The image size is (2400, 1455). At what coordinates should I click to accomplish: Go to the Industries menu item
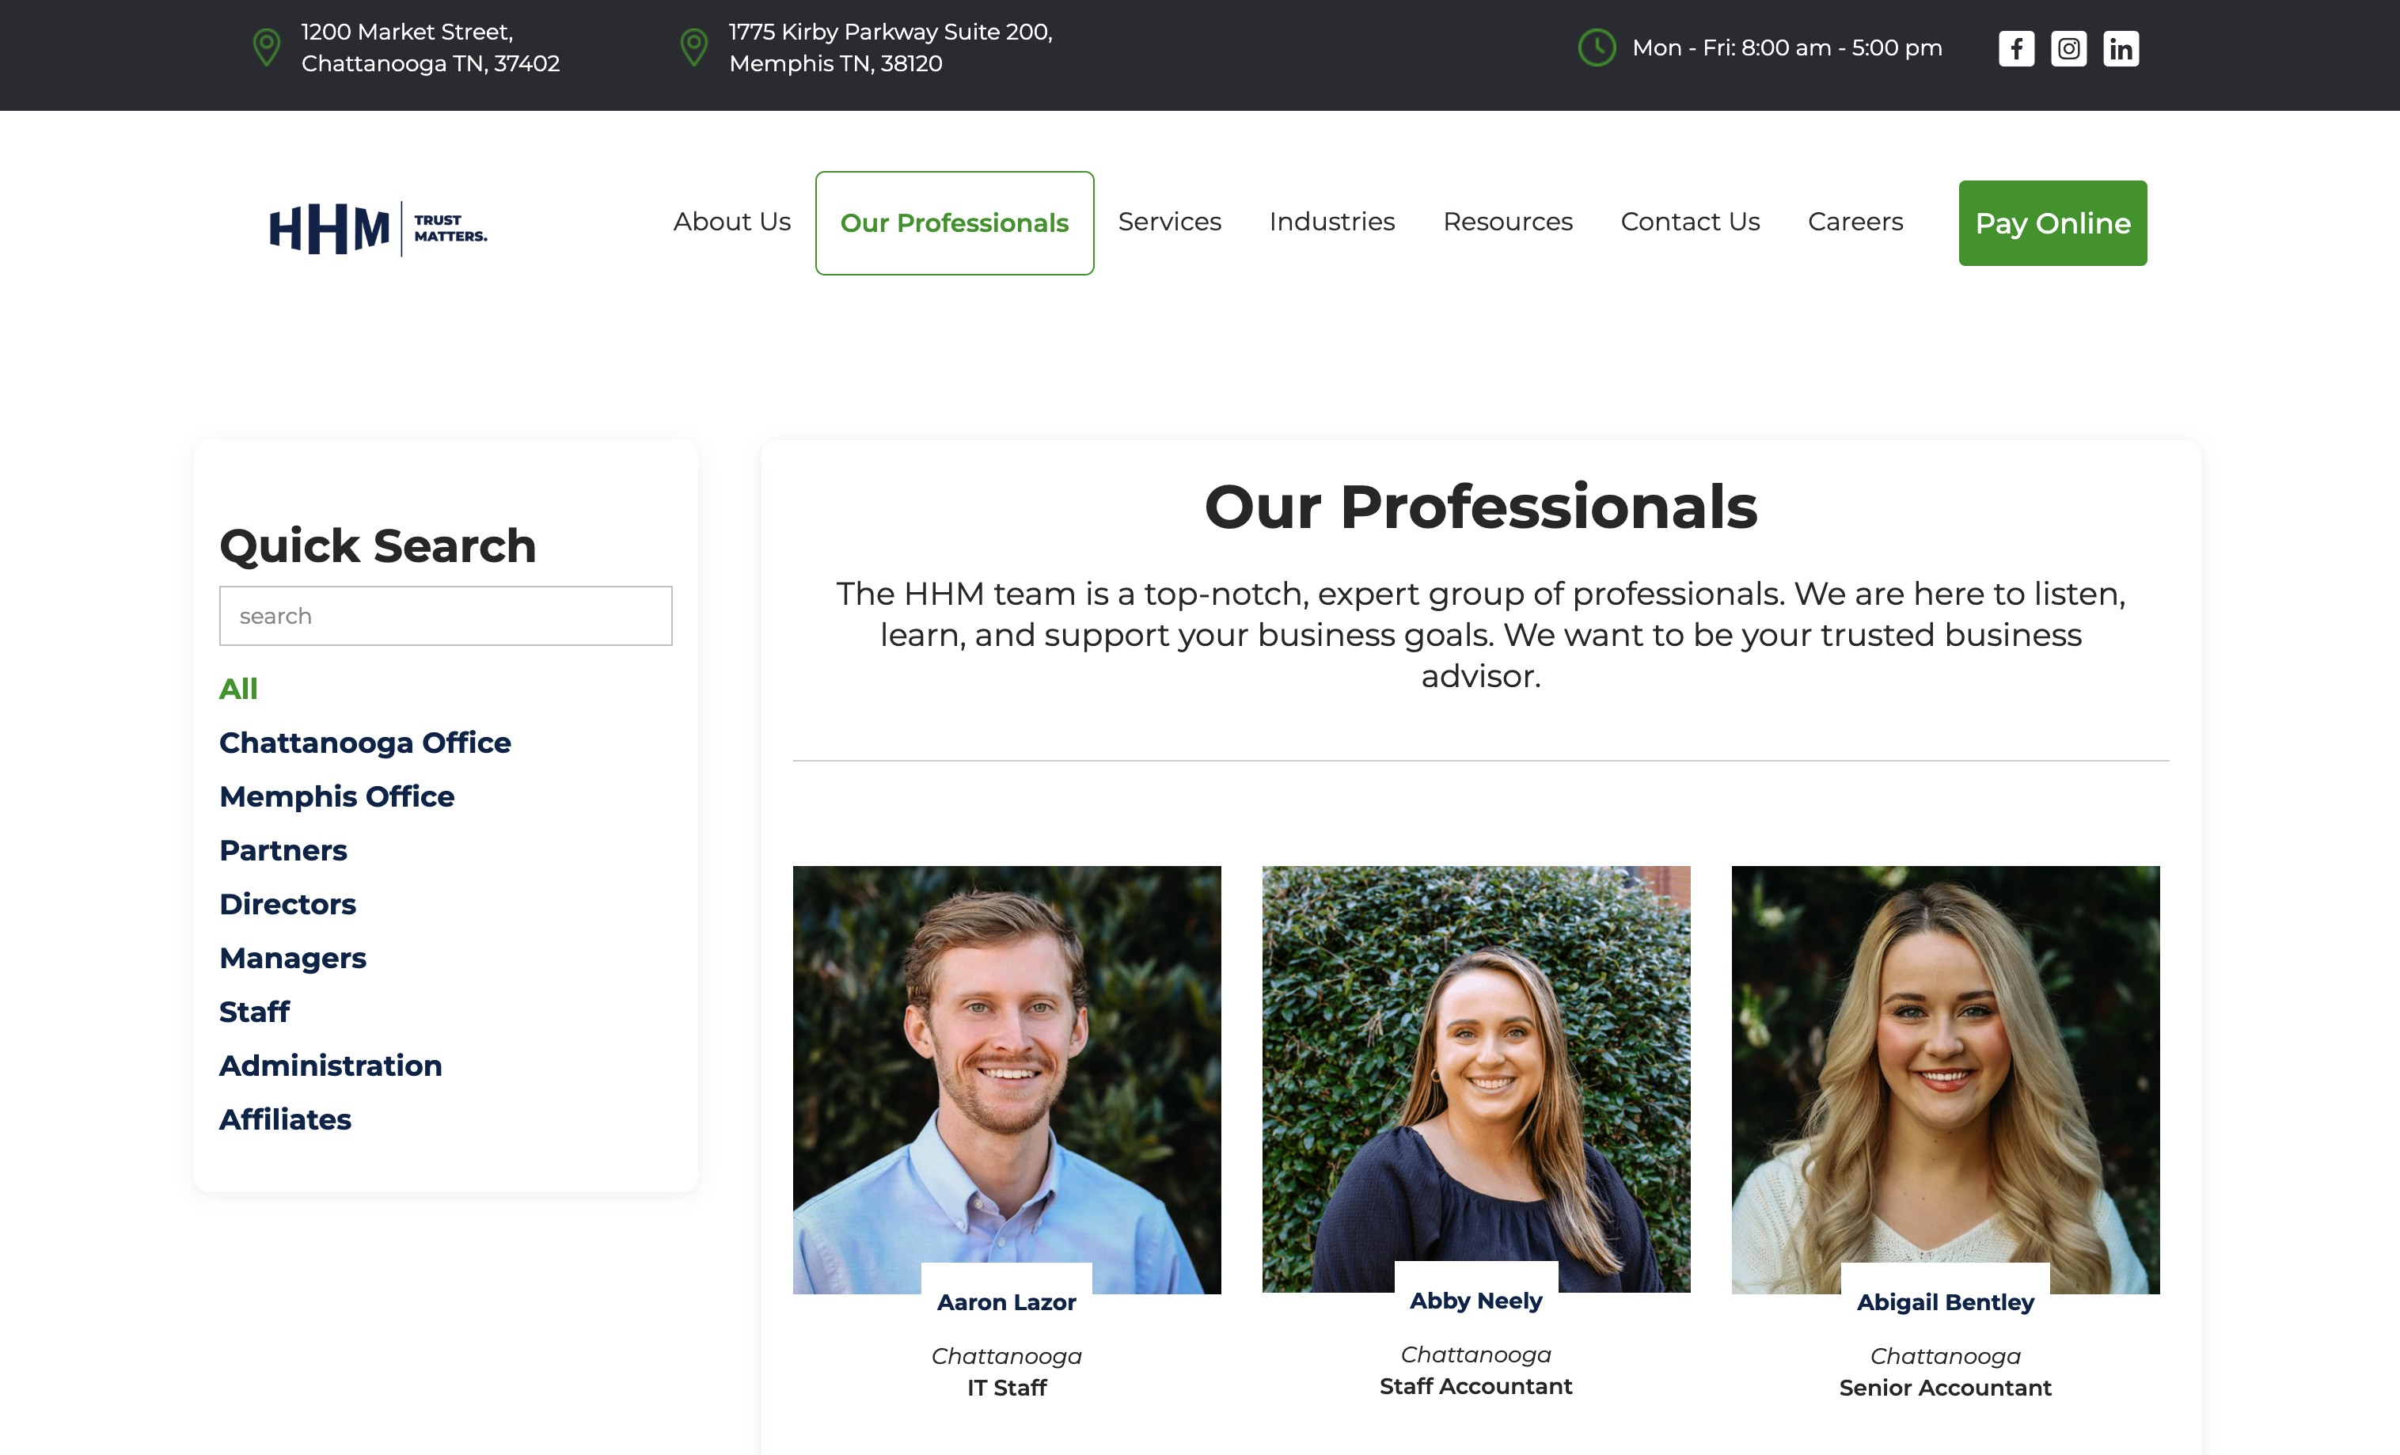click(1331, 222)
